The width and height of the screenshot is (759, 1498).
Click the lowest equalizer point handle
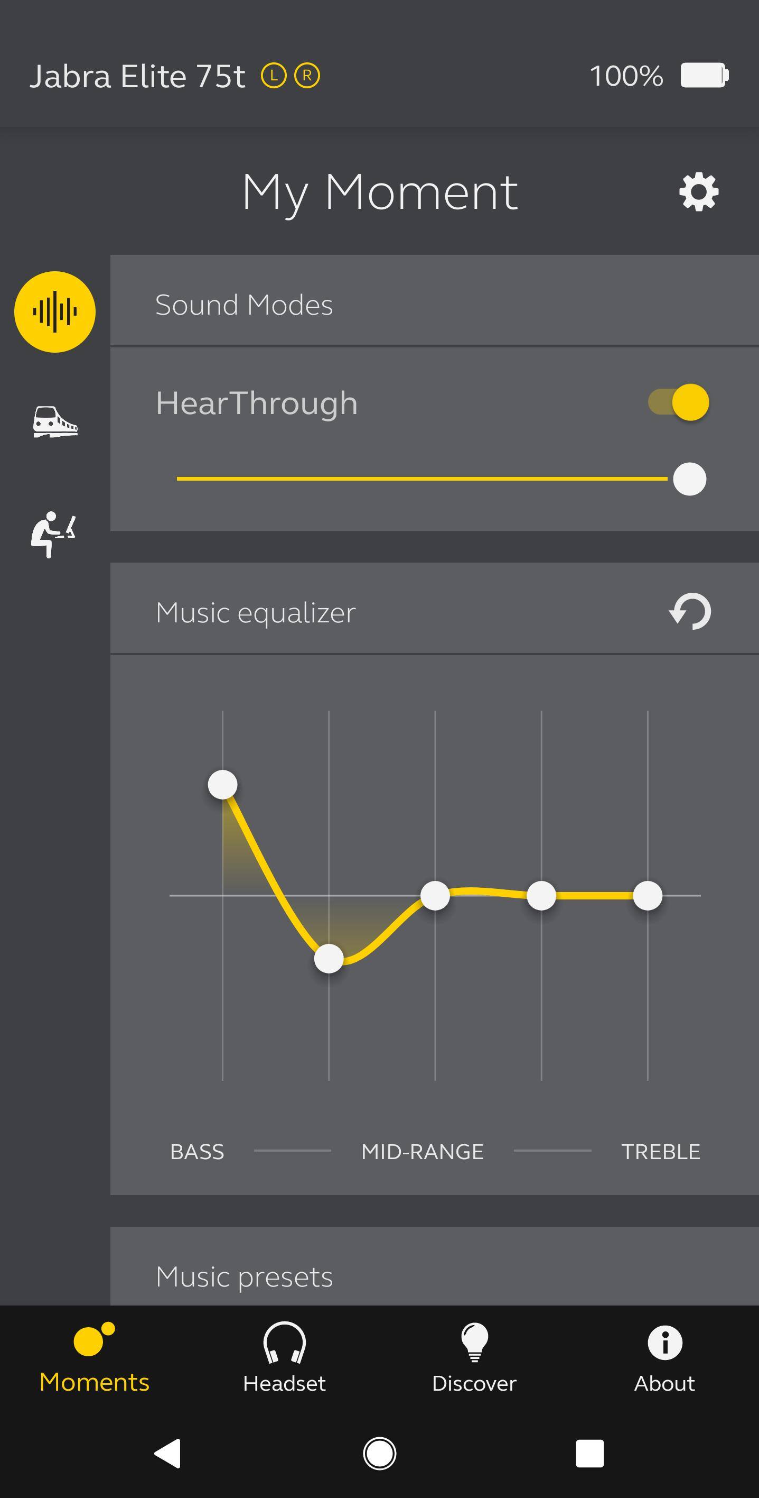pos(329,958)
